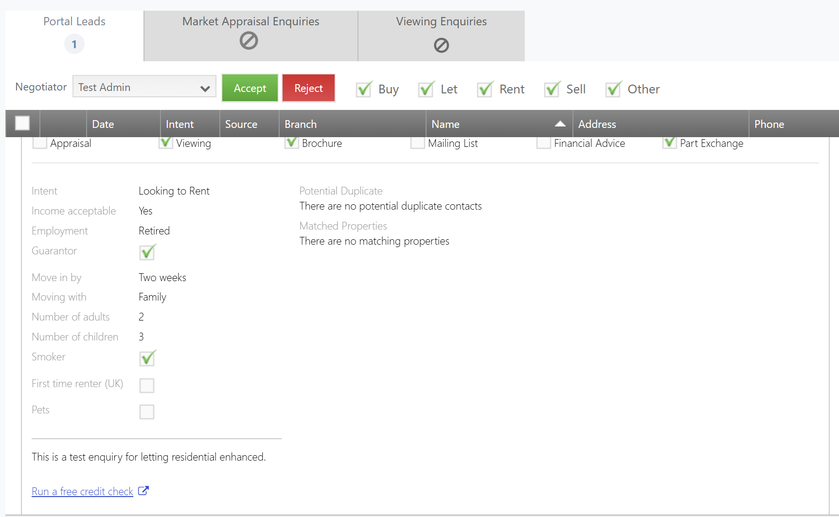Click the Name column sort arrow
Image resolution: width=839 pixels, height=517 pixels.
(x=560, y=124)
